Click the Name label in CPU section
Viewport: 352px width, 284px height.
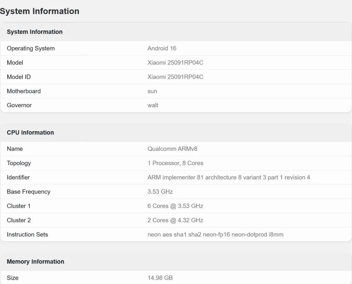pyautogui.click(x=15, y=149)
